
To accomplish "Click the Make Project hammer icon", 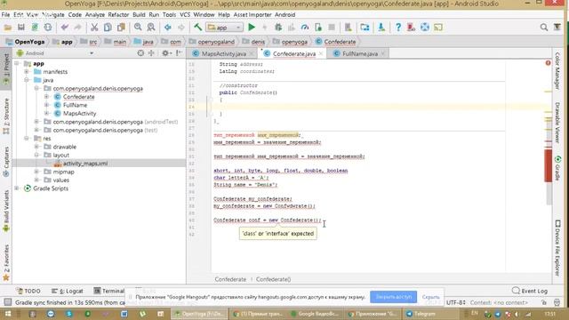I will coord(197,28).
